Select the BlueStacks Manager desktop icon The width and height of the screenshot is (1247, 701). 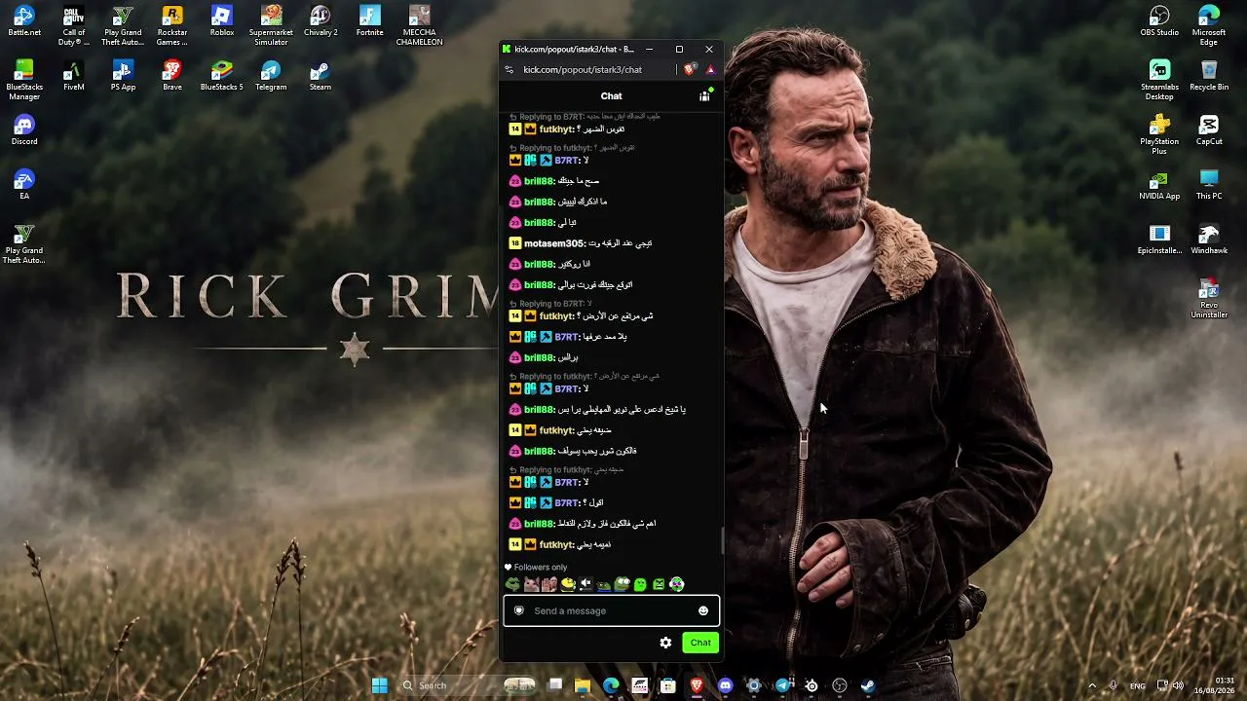click(24, 81)
